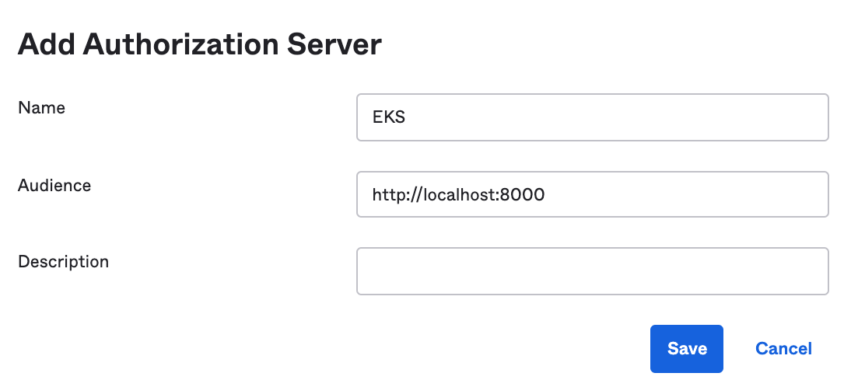Click the blue Cancel link text
This screenshot has width=851, height=387.
783,349
